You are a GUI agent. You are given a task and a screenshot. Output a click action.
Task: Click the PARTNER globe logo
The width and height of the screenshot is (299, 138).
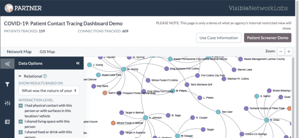tap(9, 8)
